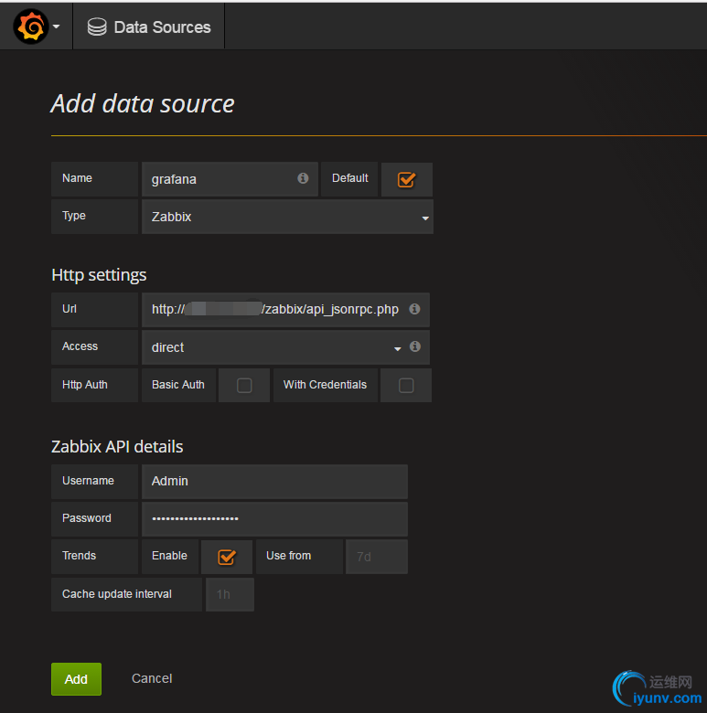This screenshot has width=707, height=713.
Task: Click the Add data source title
Action: (143, 103)
